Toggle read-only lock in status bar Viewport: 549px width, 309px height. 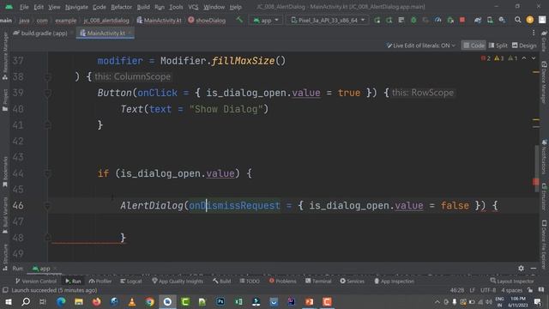point(530,290)
